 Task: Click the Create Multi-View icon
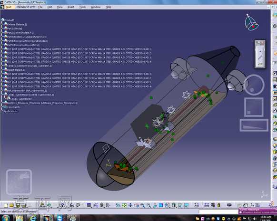point(161,205)
